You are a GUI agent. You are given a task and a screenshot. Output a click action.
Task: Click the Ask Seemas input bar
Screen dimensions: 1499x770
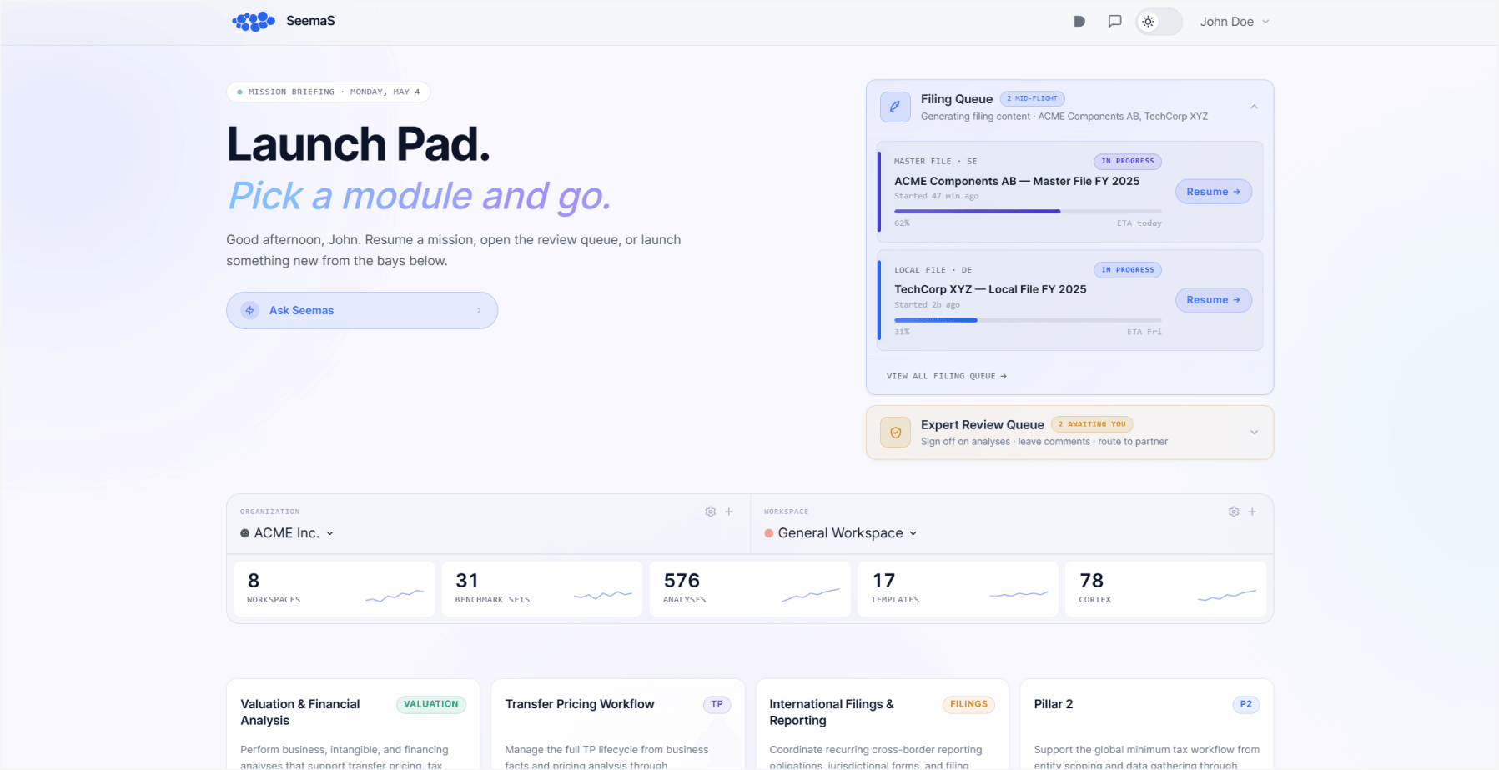(x=362, y=310)
